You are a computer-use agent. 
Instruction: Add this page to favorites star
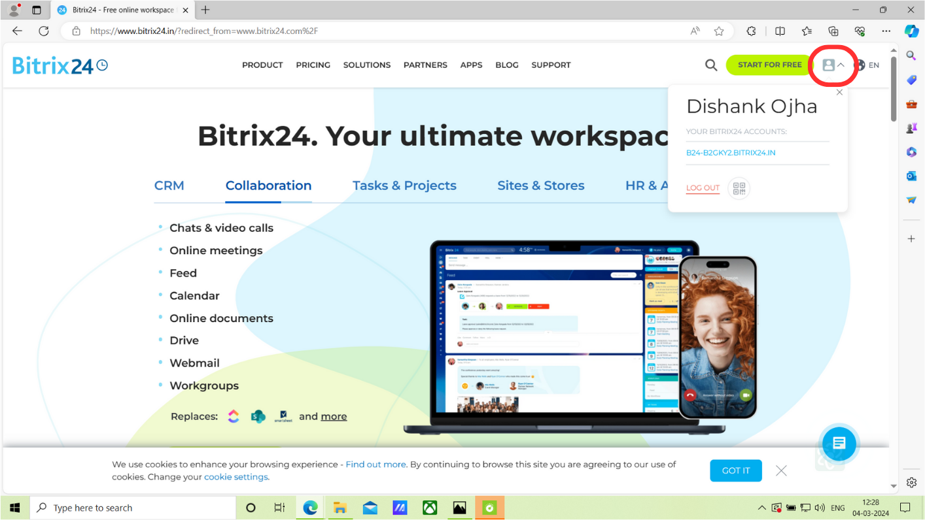coord(719,31)
